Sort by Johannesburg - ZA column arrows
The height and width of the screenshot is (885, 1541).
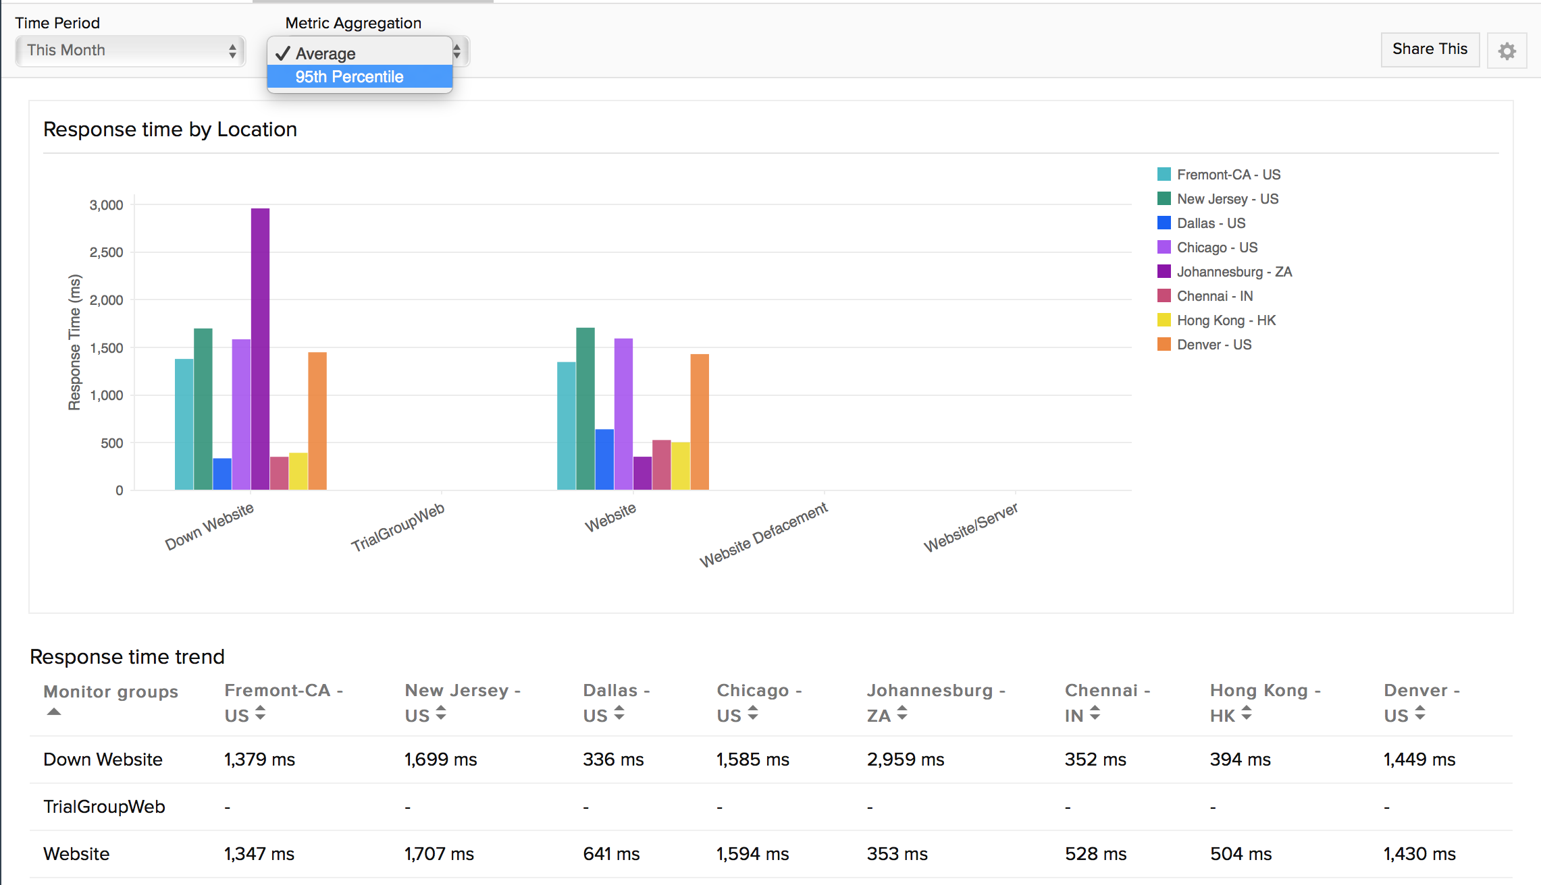[902, 713]
